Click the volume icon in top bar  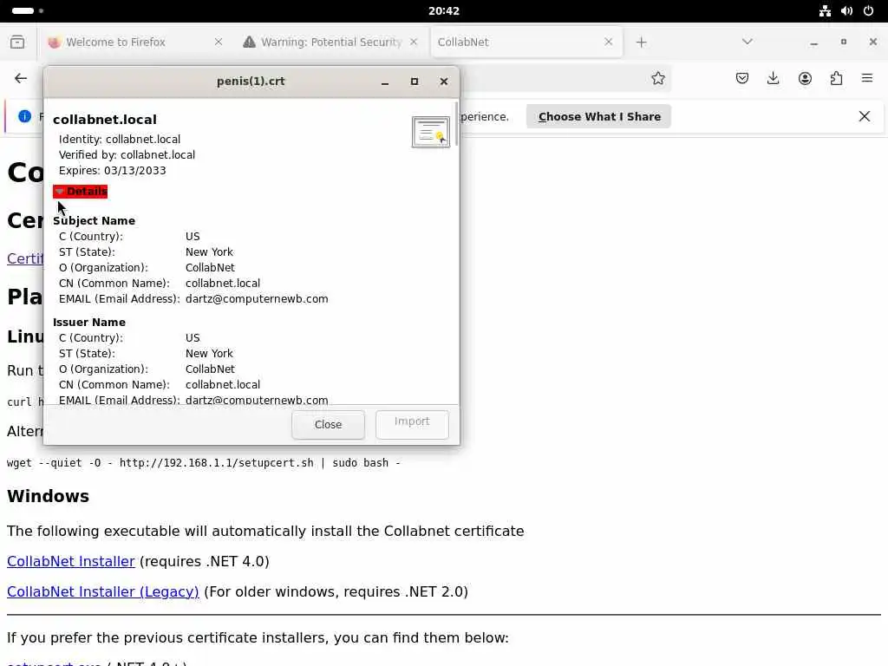coord(846,10)
